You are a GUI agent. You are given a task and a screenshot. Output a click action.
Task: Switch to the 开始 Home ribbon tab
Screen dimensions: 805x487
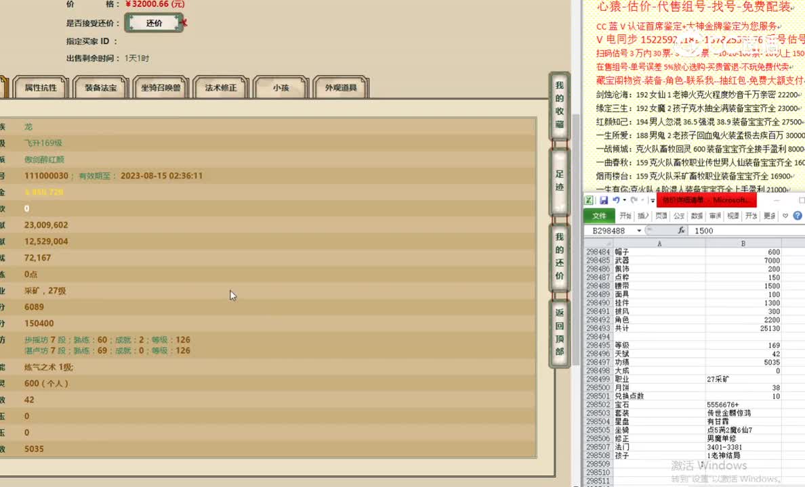(x=625, y=216)
